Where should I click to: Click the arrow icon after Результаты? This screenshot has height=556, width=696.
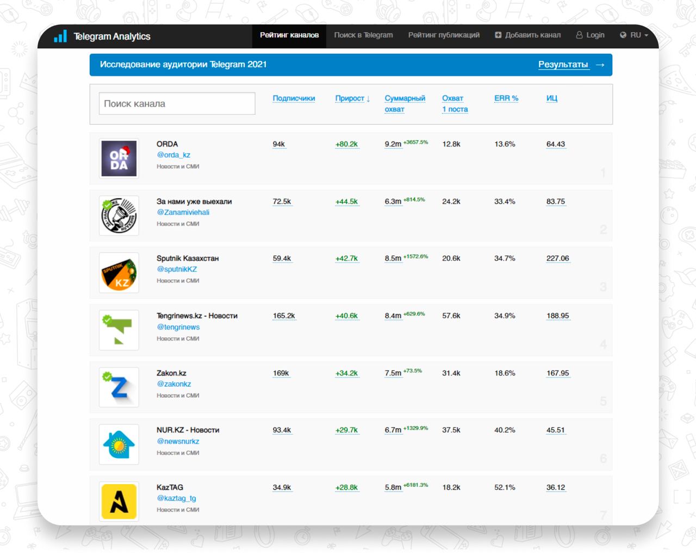coord(600,65)
